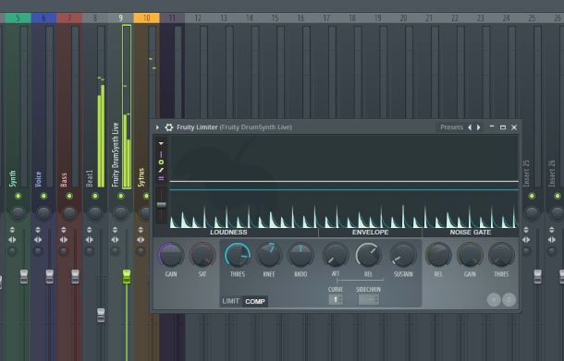
Task: Select previous preset arrow in Fruity Limiter
Action: pos(470,127)
